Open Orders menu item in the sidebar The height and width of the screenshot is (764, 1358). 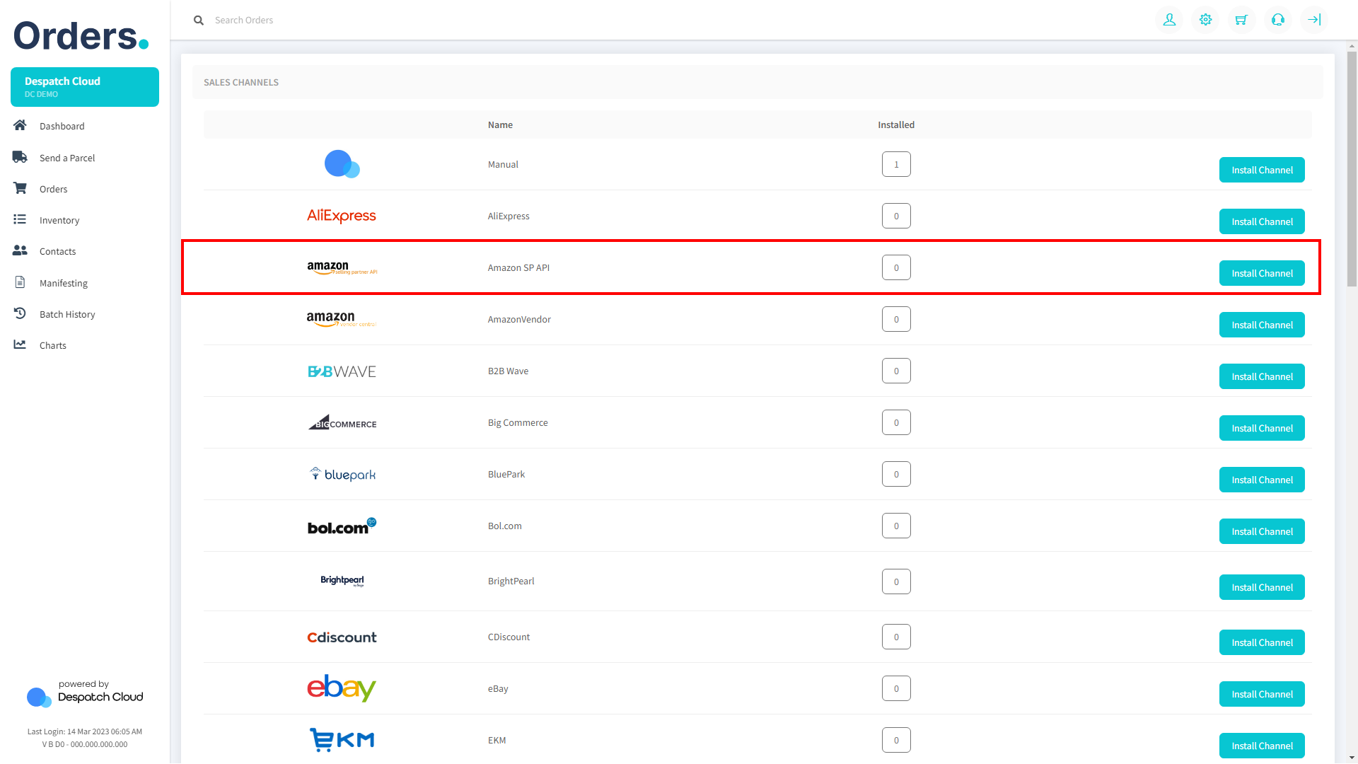53,189
